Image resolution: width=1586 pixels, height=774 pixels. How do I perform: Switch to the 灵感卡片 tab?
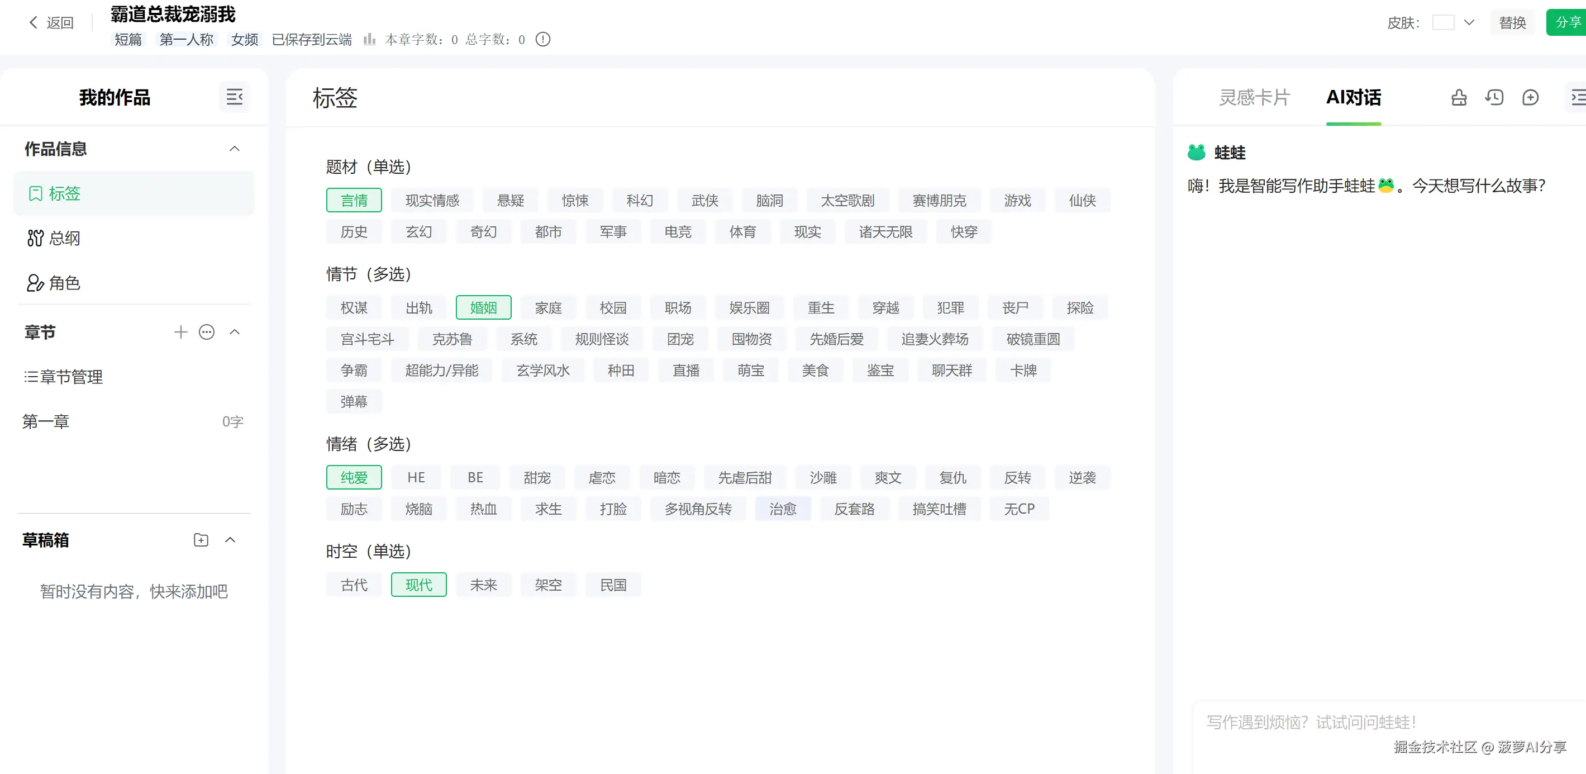click(1254, 97)
